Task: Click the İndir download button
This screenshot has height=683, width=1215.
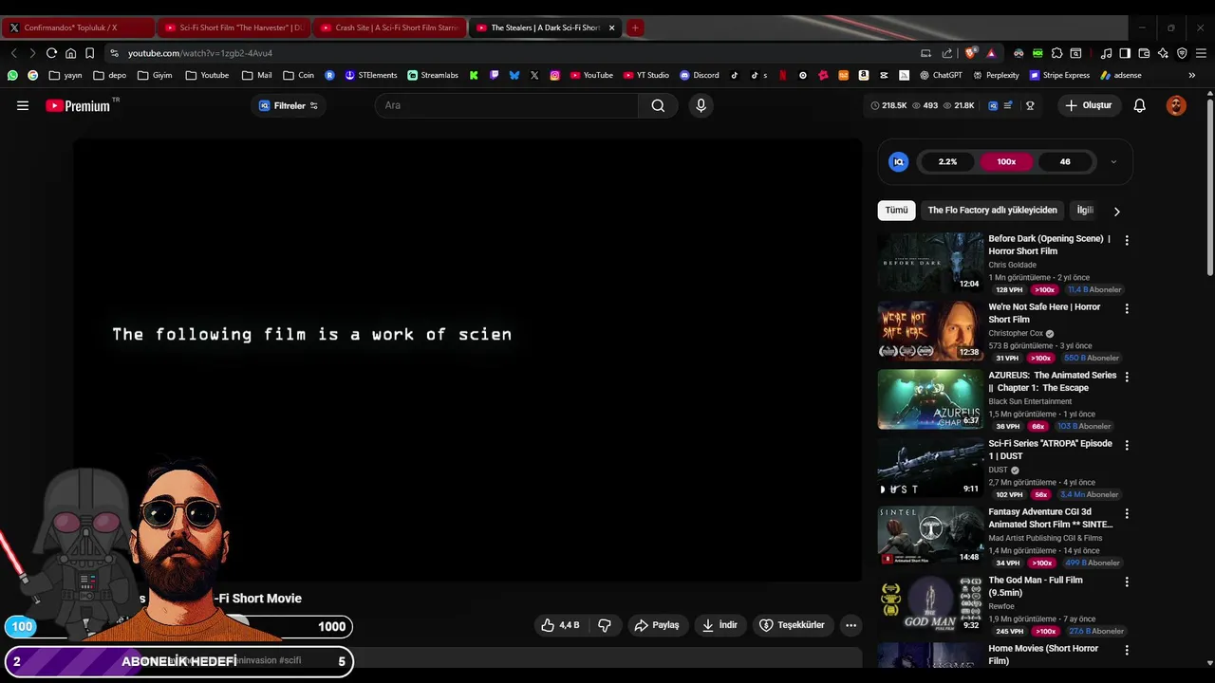Action: point(720,625)
